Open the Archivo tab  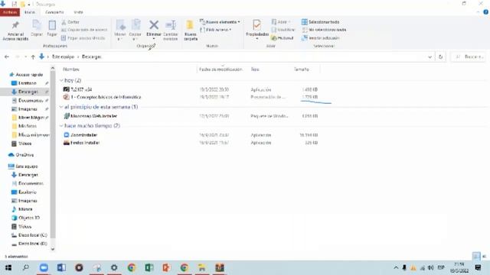coord(10,12)
